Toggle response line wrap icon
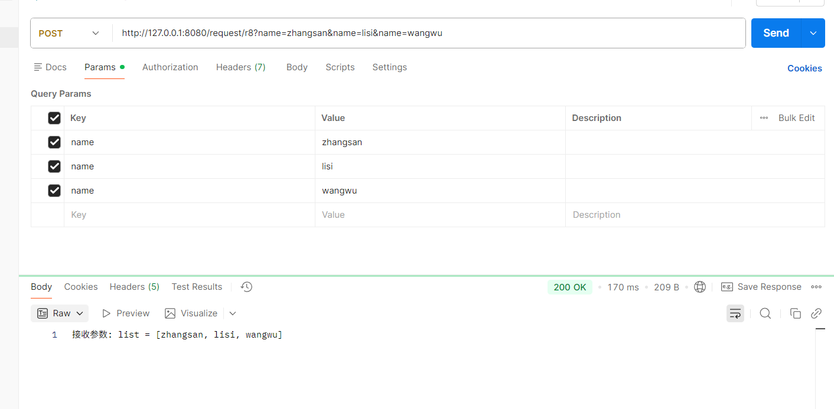The width and height of the screenshot is (834, 409). (x=735, y=313)
